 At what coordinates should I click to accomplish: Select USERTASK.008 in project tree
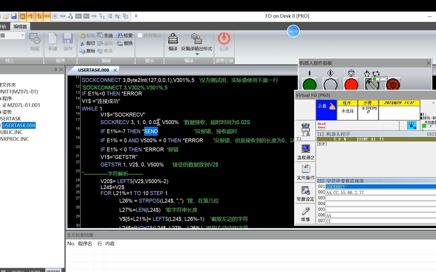pyautogui.click(x=19, y=125)
